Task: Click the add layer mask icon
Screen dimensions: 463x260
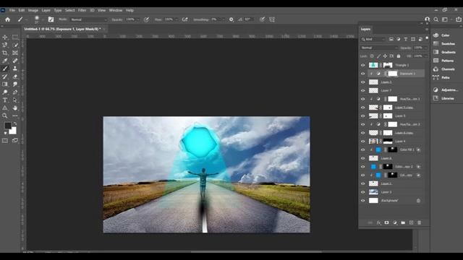Action: 386,223
